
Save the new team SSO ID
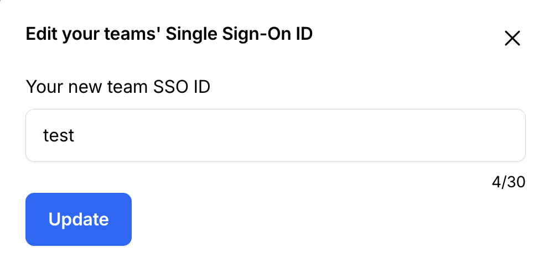tap(79, 219)
